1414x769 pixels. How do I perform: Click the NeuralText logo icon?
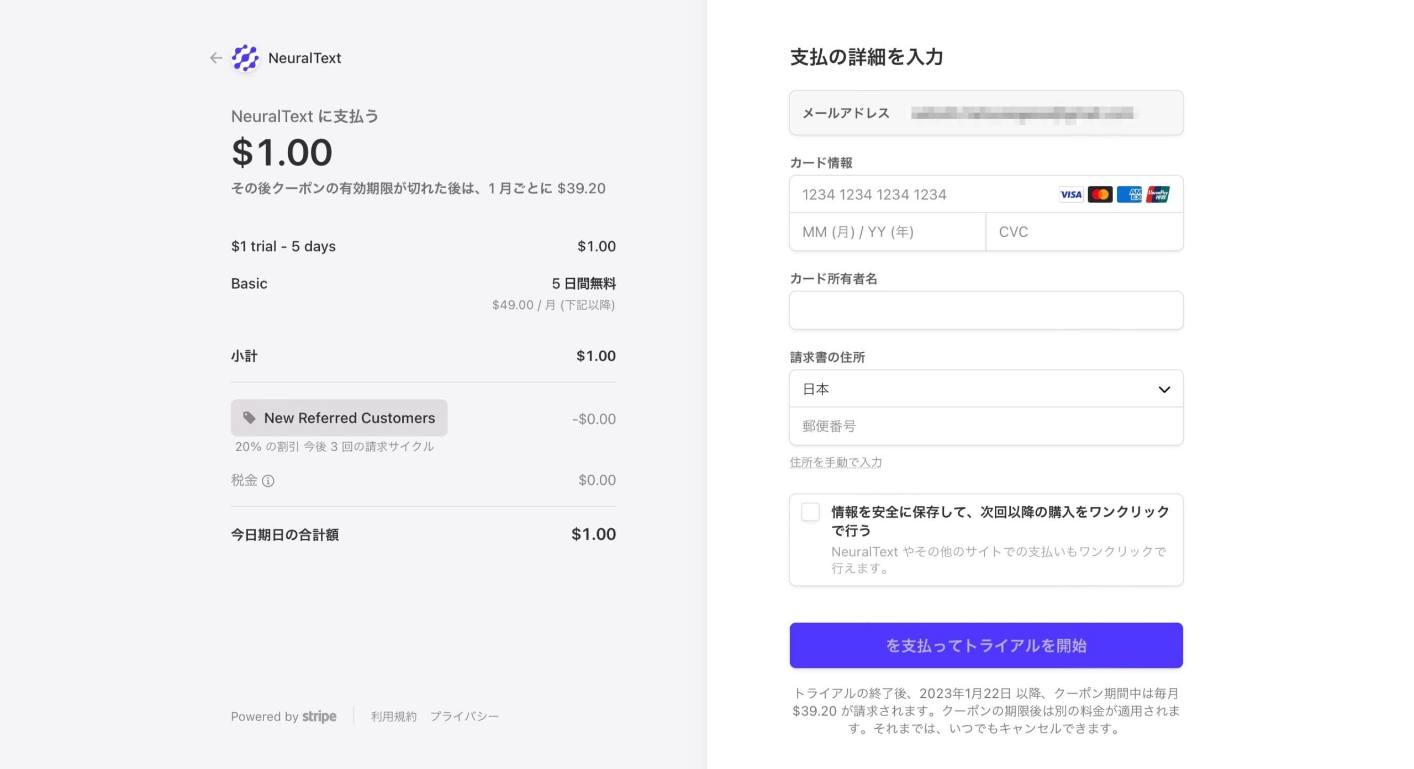pyautogui.click(x=246, y=57)
